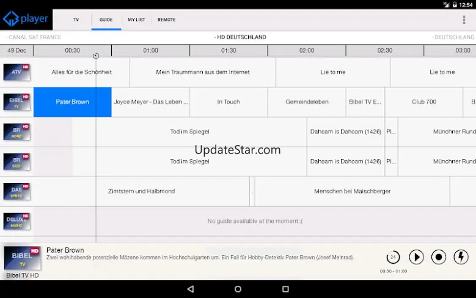Viewport: 476px width, 298px height.
Task: Click No guide available message row
Action: click(255, 221)
